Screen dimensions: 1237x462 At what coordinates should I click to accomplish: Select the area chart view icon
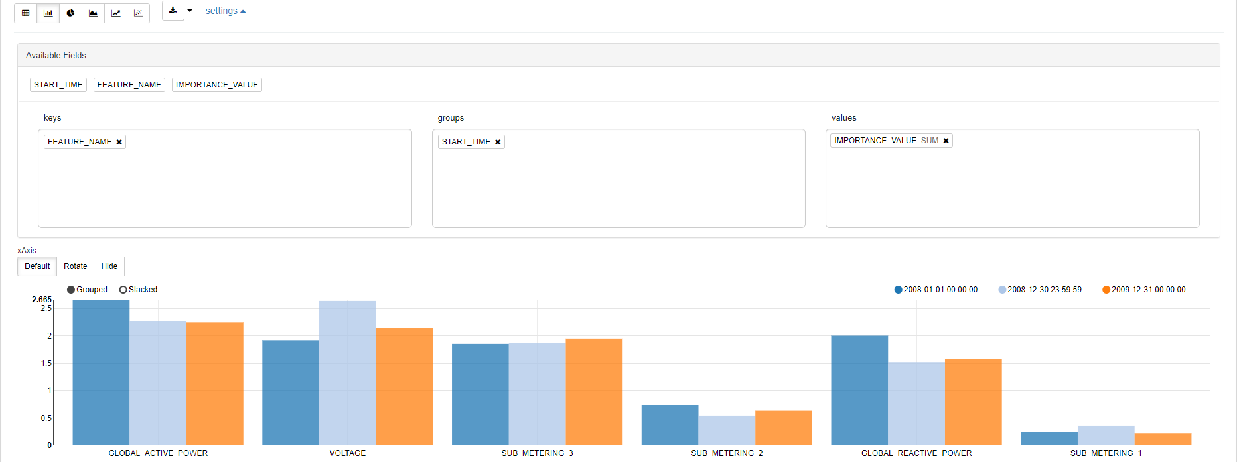(x=94, y=13)
